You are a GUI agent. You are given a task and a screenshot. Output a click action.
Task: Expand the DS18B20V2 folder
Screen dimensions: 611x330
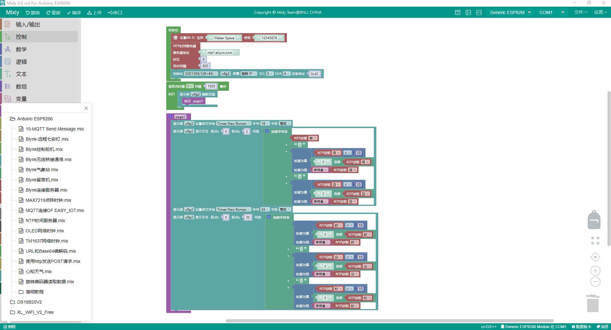26,302
